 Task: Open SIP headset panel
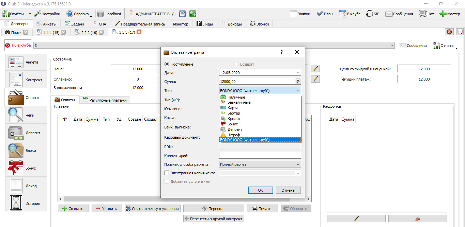click(x=373, y=14)
